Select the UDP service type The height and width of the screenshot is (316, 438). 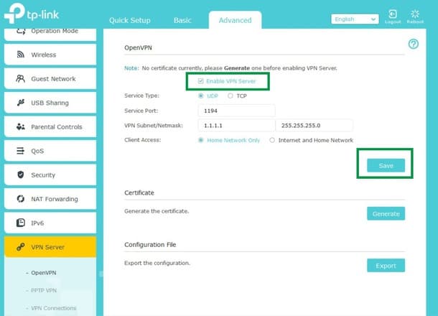[x=200, y=96]
